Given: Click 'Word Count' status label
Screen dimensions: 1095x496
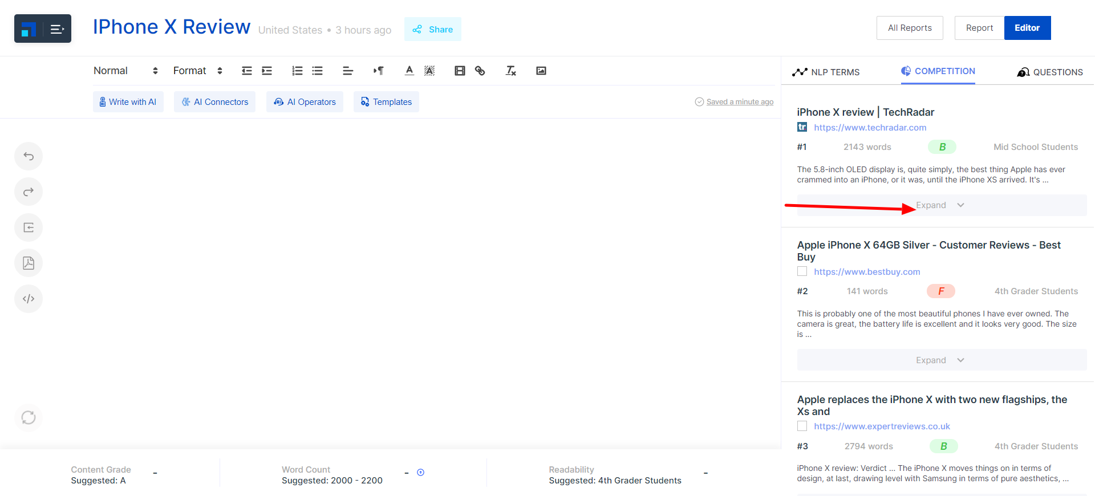Looking at the screenshot, I should coord(306,470).
